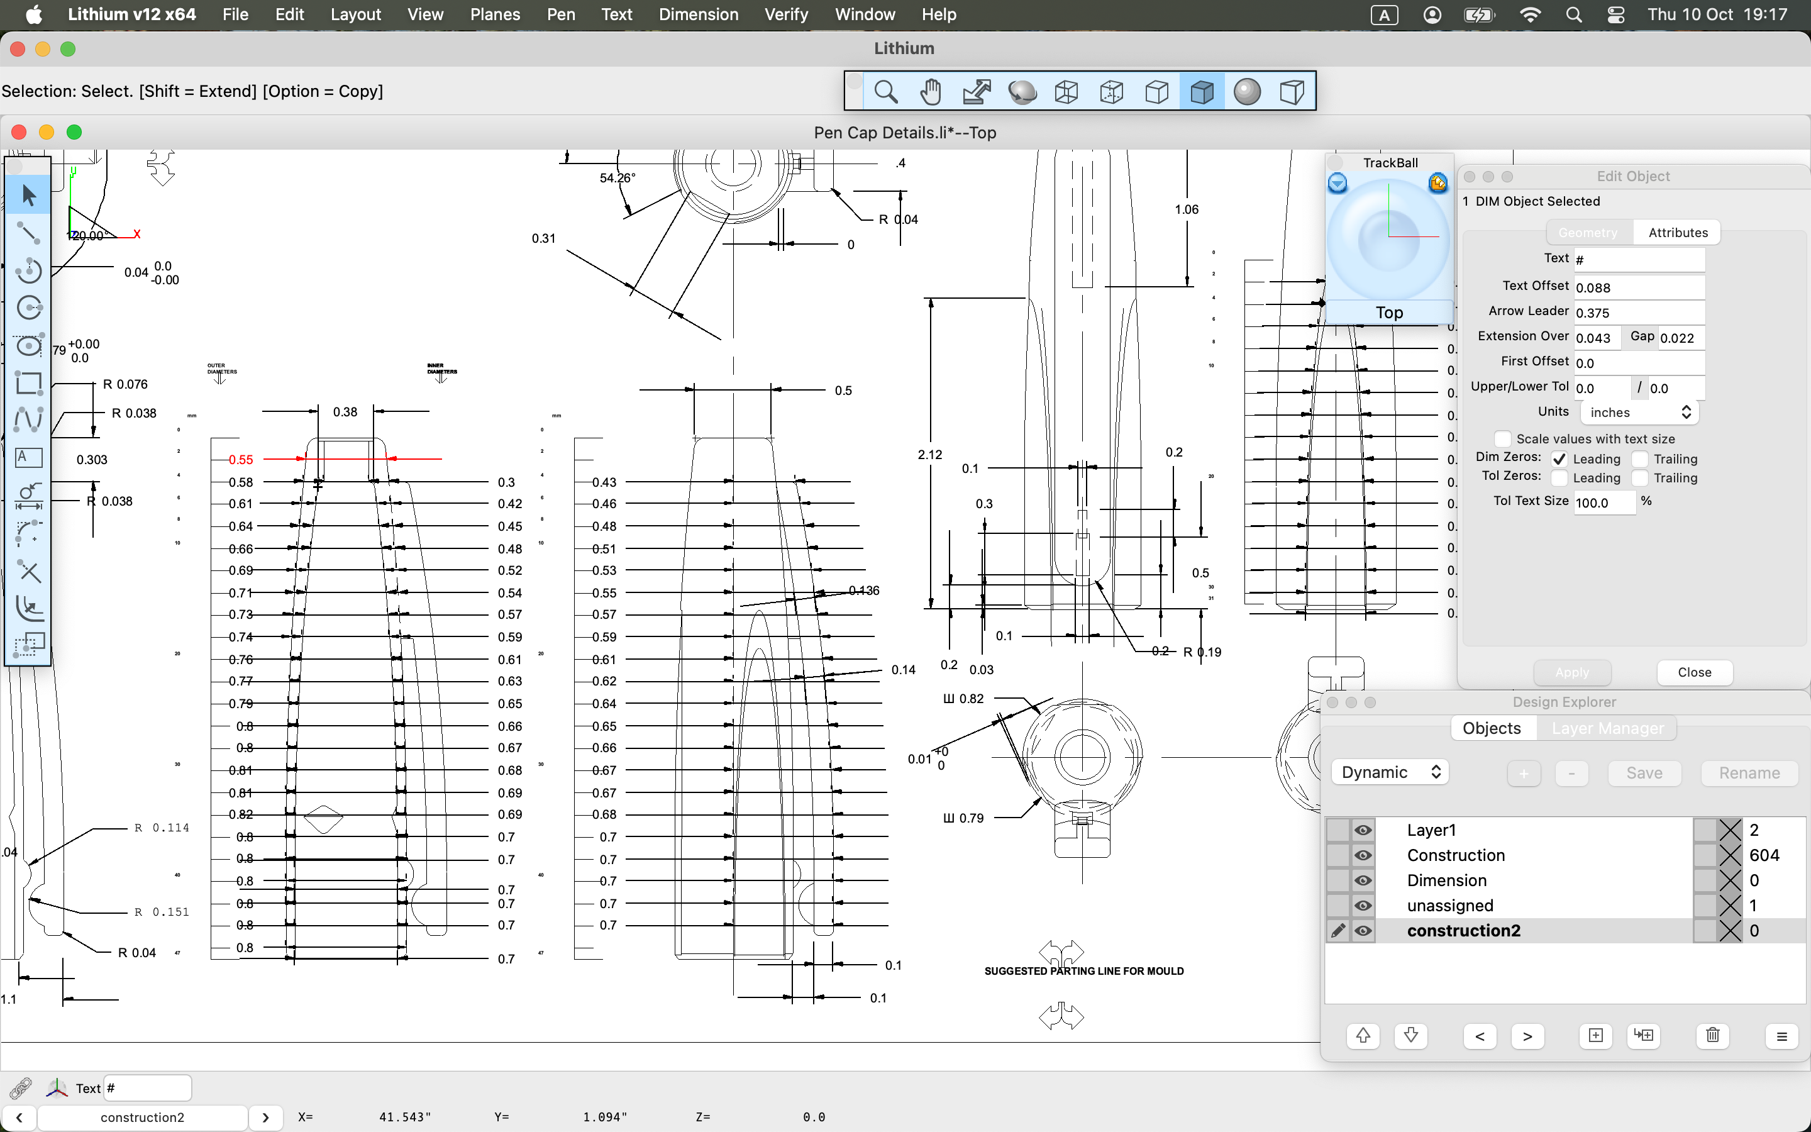The height and width of the screenshot is (1132, 1811).
Task: Click the Zoom magnifier tool
Action: tap(885, 92)
